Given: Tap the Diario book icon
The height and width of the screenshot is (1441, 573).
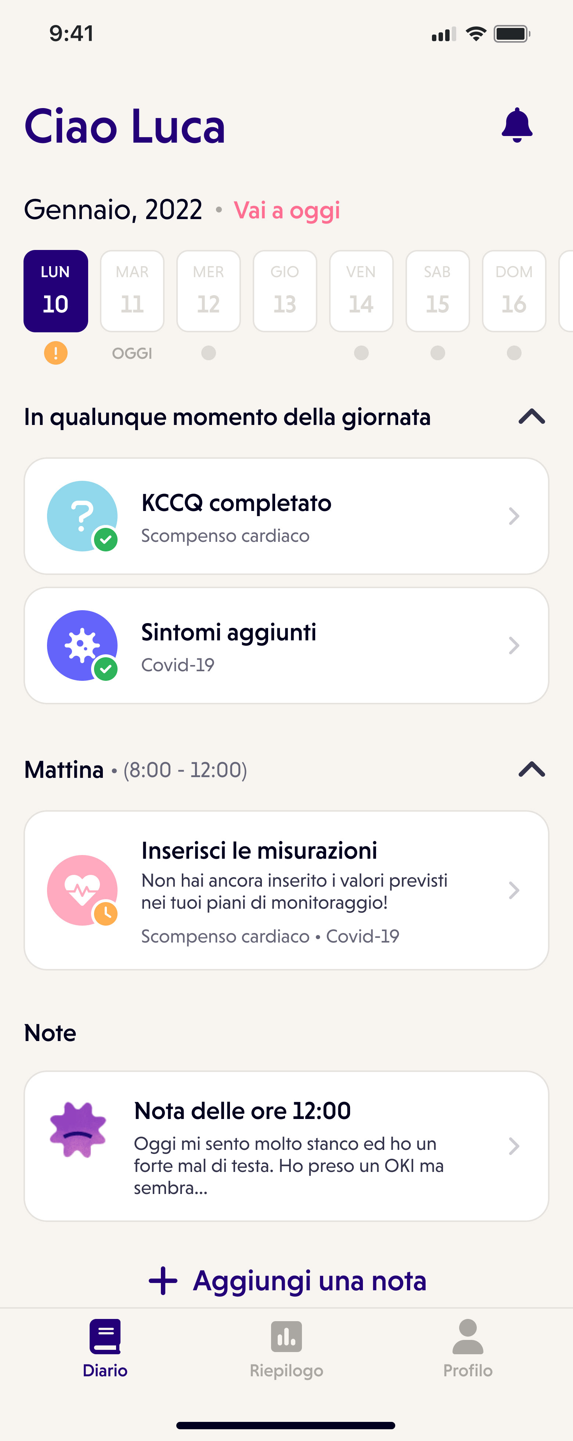Looking at the screenshot, I should click(x=105, y=1336).
